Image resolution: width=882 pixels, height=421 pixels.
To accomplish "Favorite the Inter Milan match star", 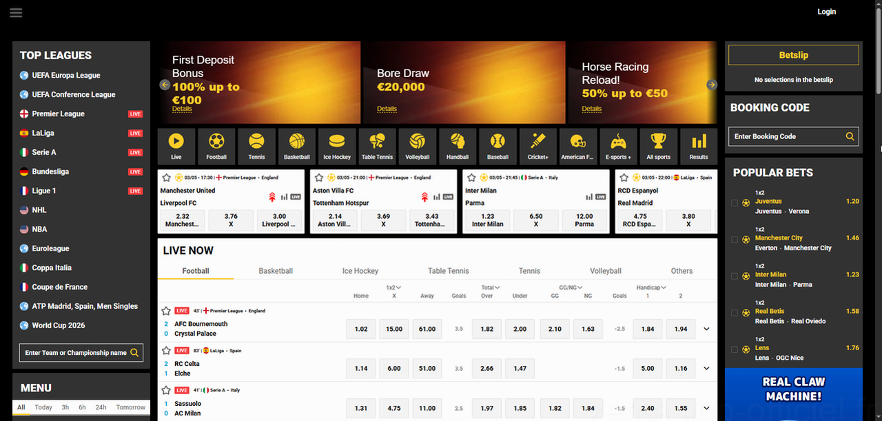I will click(470, 177).
